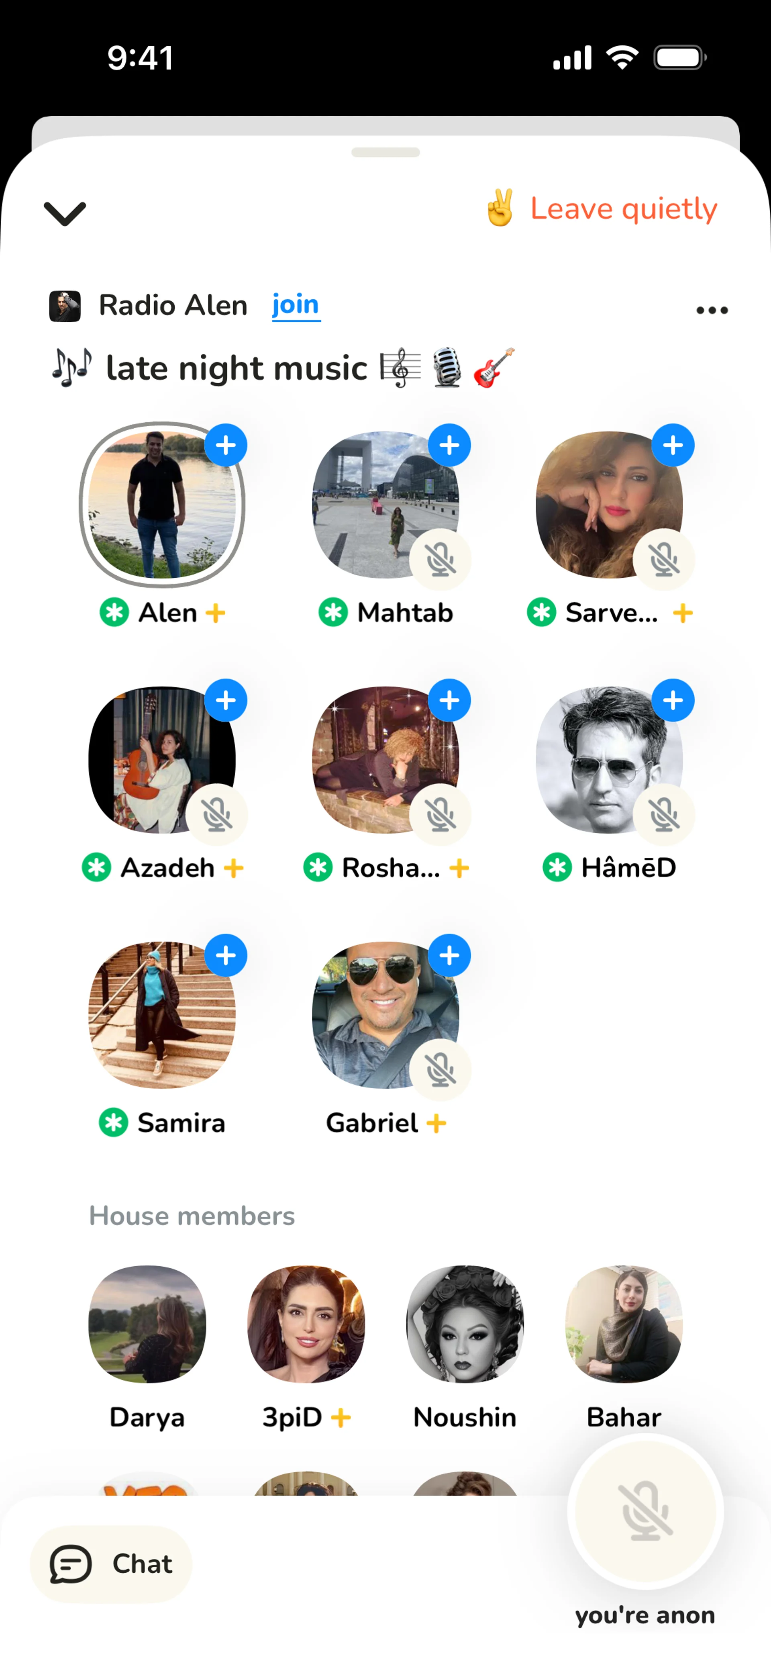This screenshot has height=1672, width=771.
Task: Open the Radio Alen house name
Action: 173,305
